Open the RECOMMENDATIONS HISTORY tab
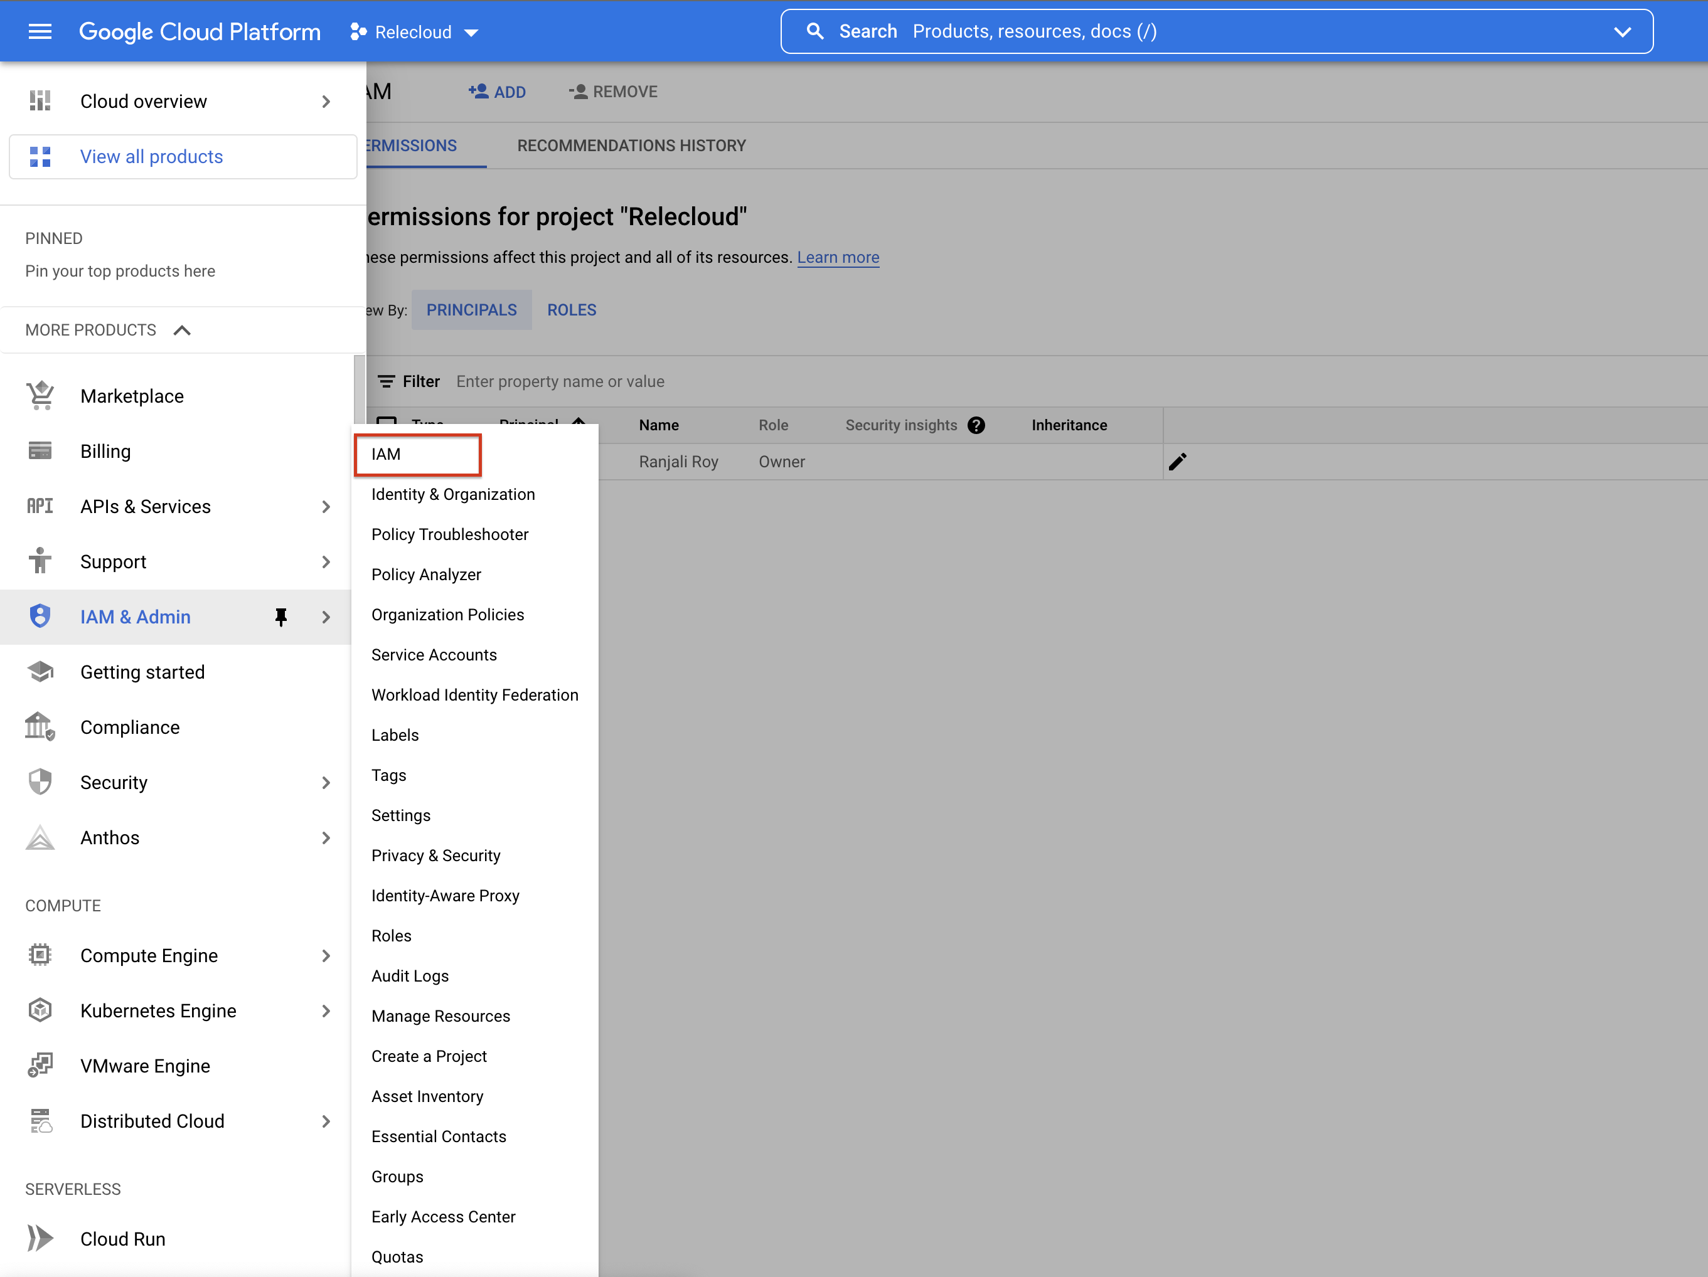This screenshot has height=1277, width=1708. pos(631,145)
